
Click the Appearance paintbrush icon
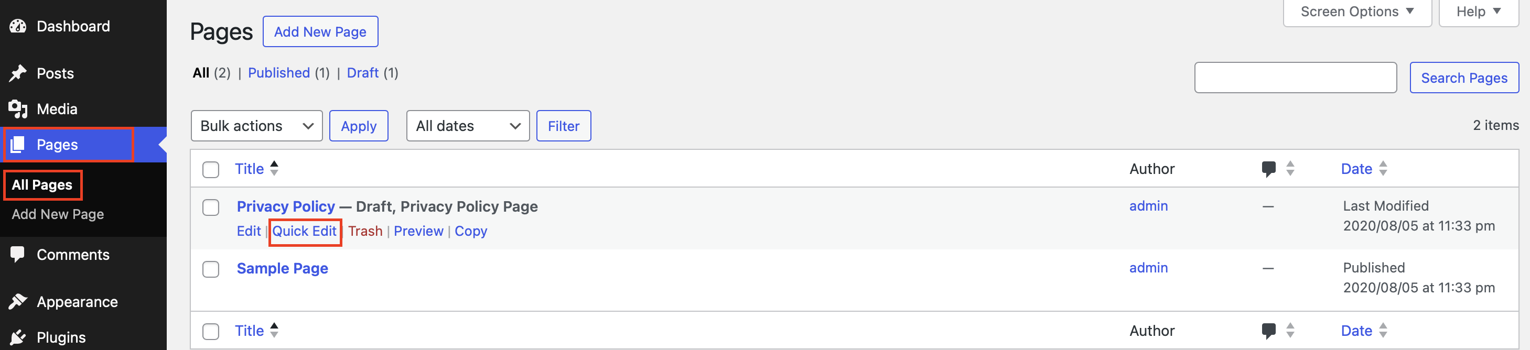click(18, 302)
